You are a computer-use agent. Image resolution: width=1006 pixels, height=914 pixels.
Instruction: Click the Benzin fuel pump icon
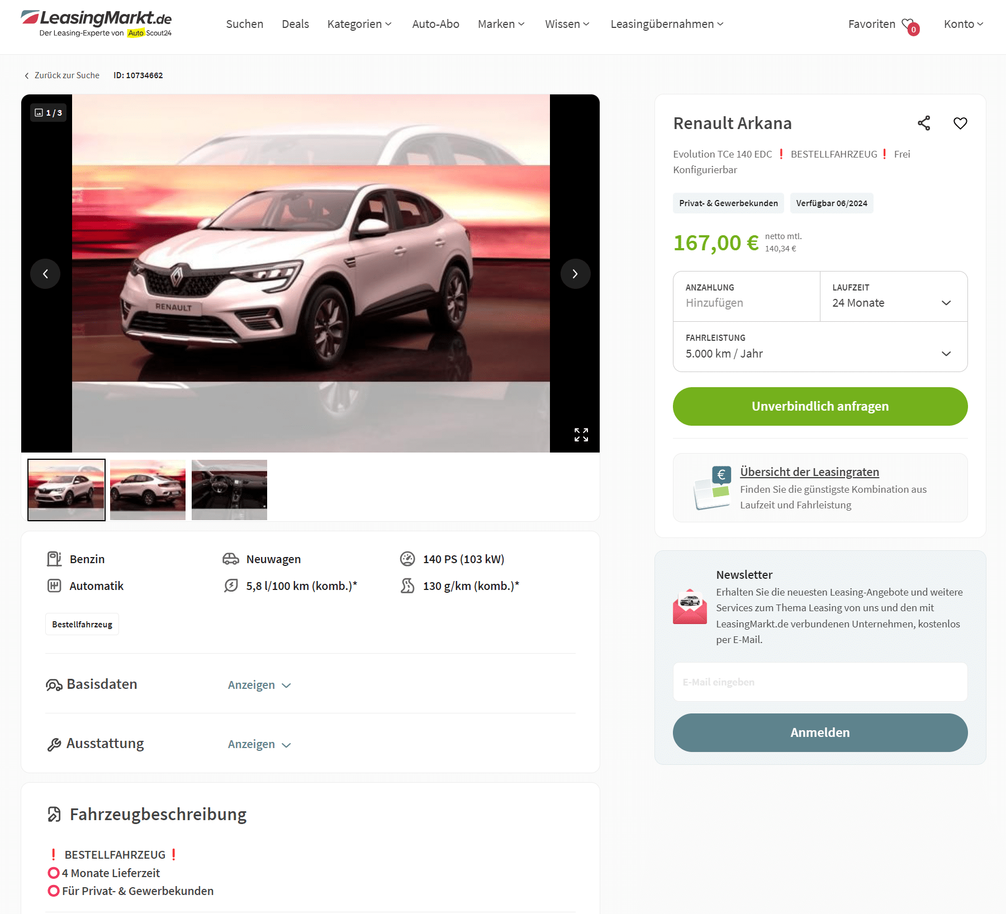[54, 559]
